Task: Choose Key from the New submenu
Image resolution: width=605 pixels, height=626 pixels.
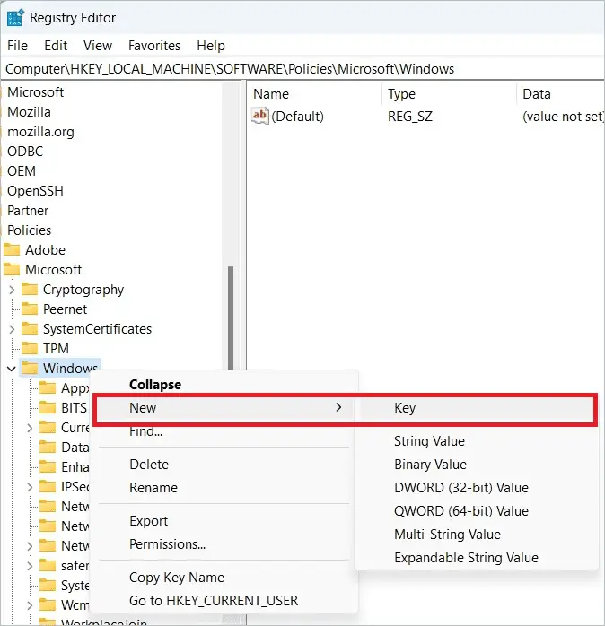Action: pyautogui.click(x=405, y=408)
